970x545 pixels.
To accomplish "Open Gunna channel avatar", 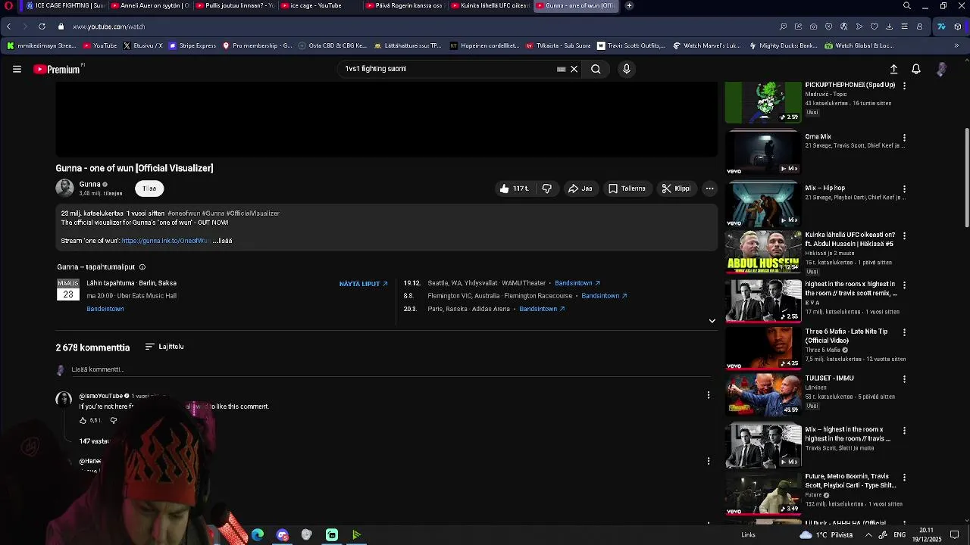I will coord(64,188).
